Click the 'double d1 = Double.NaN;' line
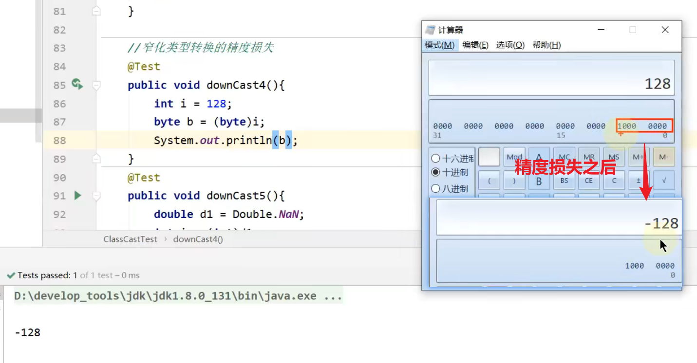 pyautogui.click(x=229, y=214)
